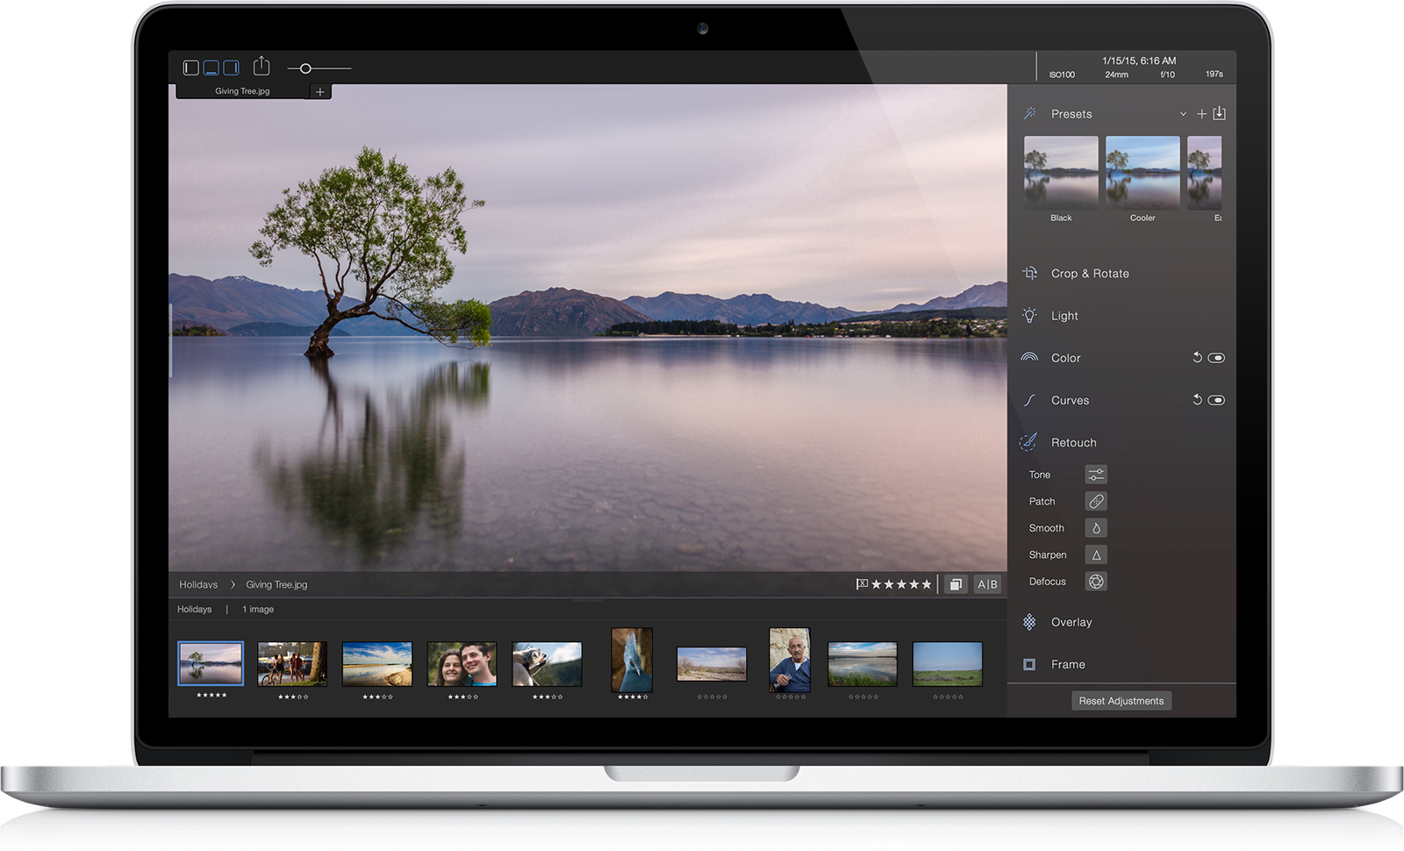Expand the Presets dropdown chevron
The image size is (1404, 851).
tap(1183, 114)
